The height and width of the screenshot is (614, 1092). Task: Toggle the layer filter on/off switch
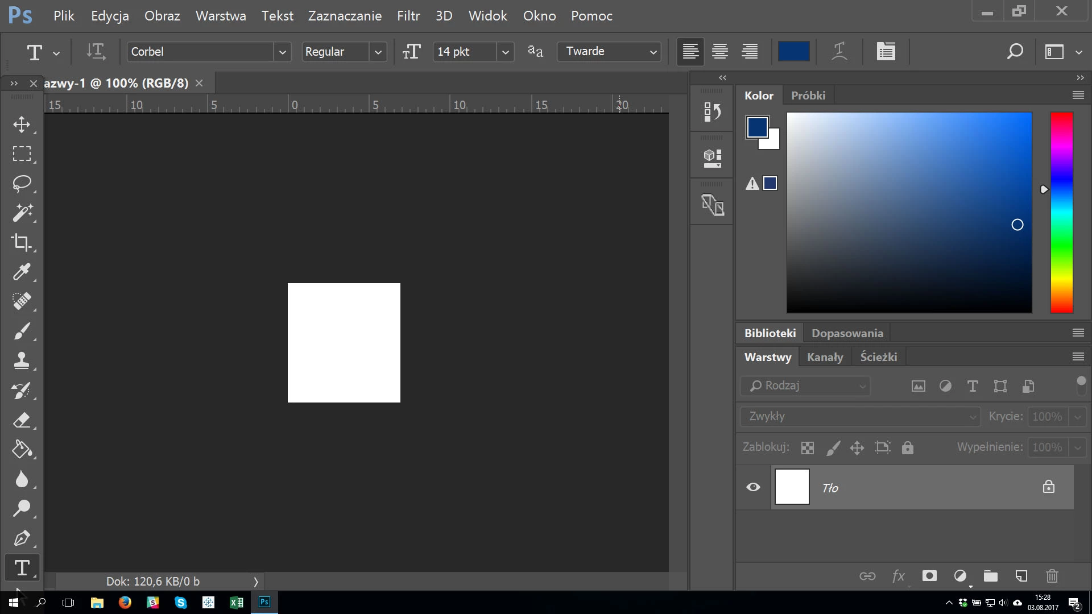click(x=1081, y=385)
